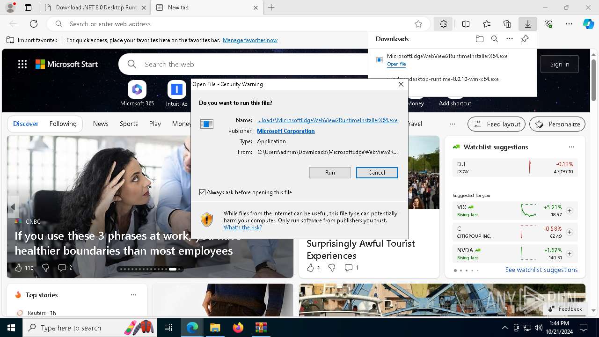Dislike the CNBC phrases article

[45, 268]
